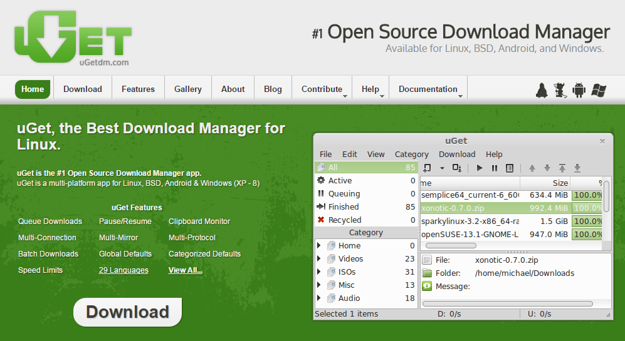The height and width of the screenshot is (341, 625).
Task: Open the Help dropdown in website navigation
Action: click(x=370, y=89)
